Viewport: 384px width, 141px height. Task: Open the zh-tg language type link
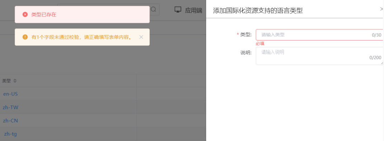coord(10,134)
